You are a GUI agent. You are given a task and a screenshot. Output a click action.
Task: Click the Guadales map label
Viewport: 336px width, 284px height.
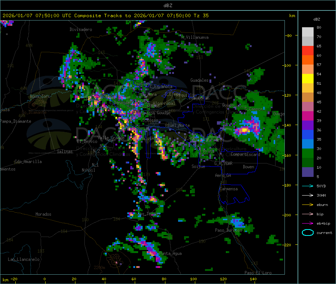coord(199,80)
